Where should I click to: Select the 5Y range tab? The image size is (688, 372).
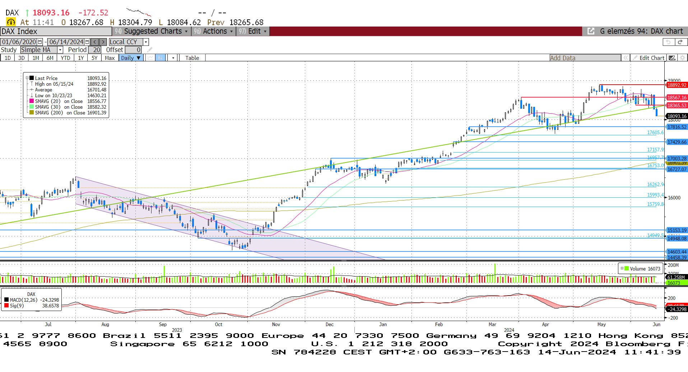pyautogui.click(x=94, y=58)
